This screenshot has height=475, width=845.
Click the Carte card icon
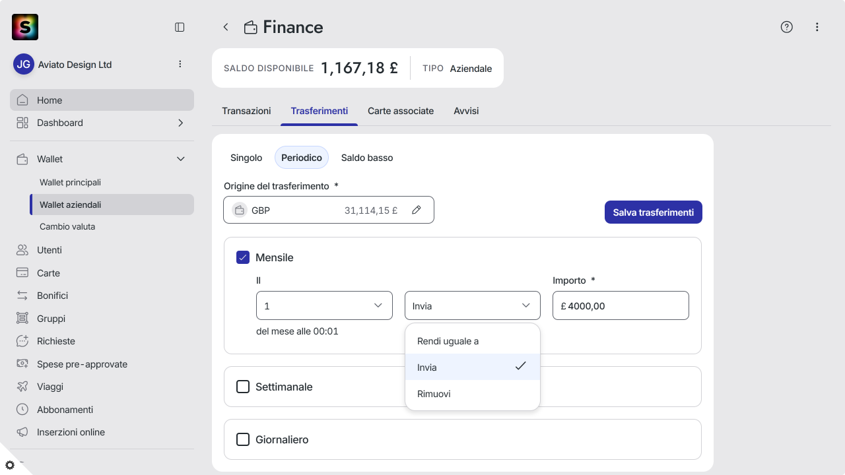pyautogui.click(x=22, y=273)
